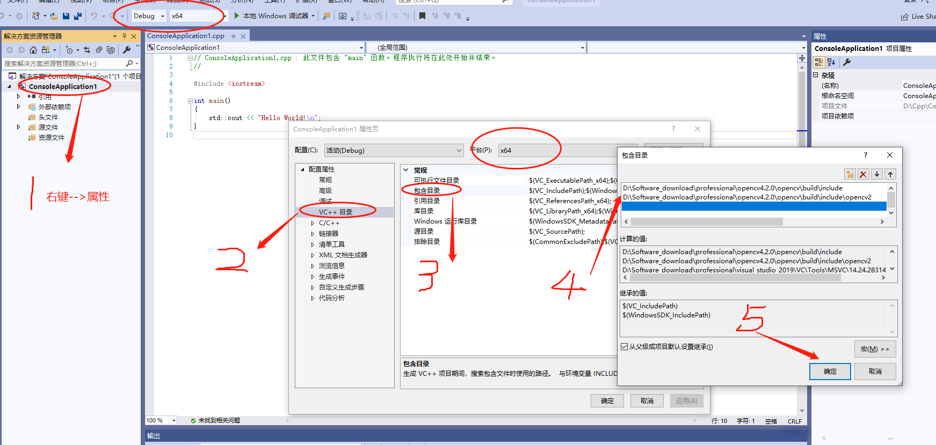Move the selected include line up
Image resolution: width=936 pixels, height=445 pixels.
(x=890, y=174)
